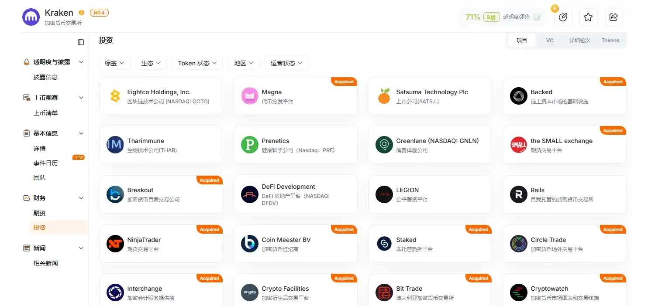Click the NinjaTrader logo icon
The image size is (672, 306).
115,244
